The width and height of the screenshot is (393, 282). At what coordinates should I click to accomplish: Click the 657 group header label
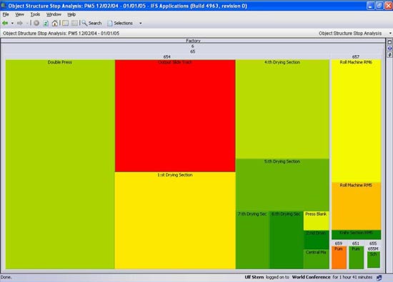pyautogui.click(x=356, y=57)
